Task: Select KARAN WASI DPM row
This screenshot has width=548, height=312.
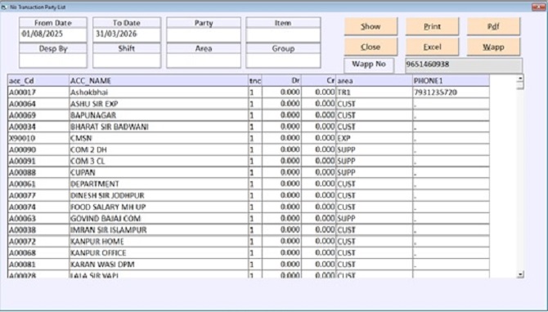Action: [249, 264]
